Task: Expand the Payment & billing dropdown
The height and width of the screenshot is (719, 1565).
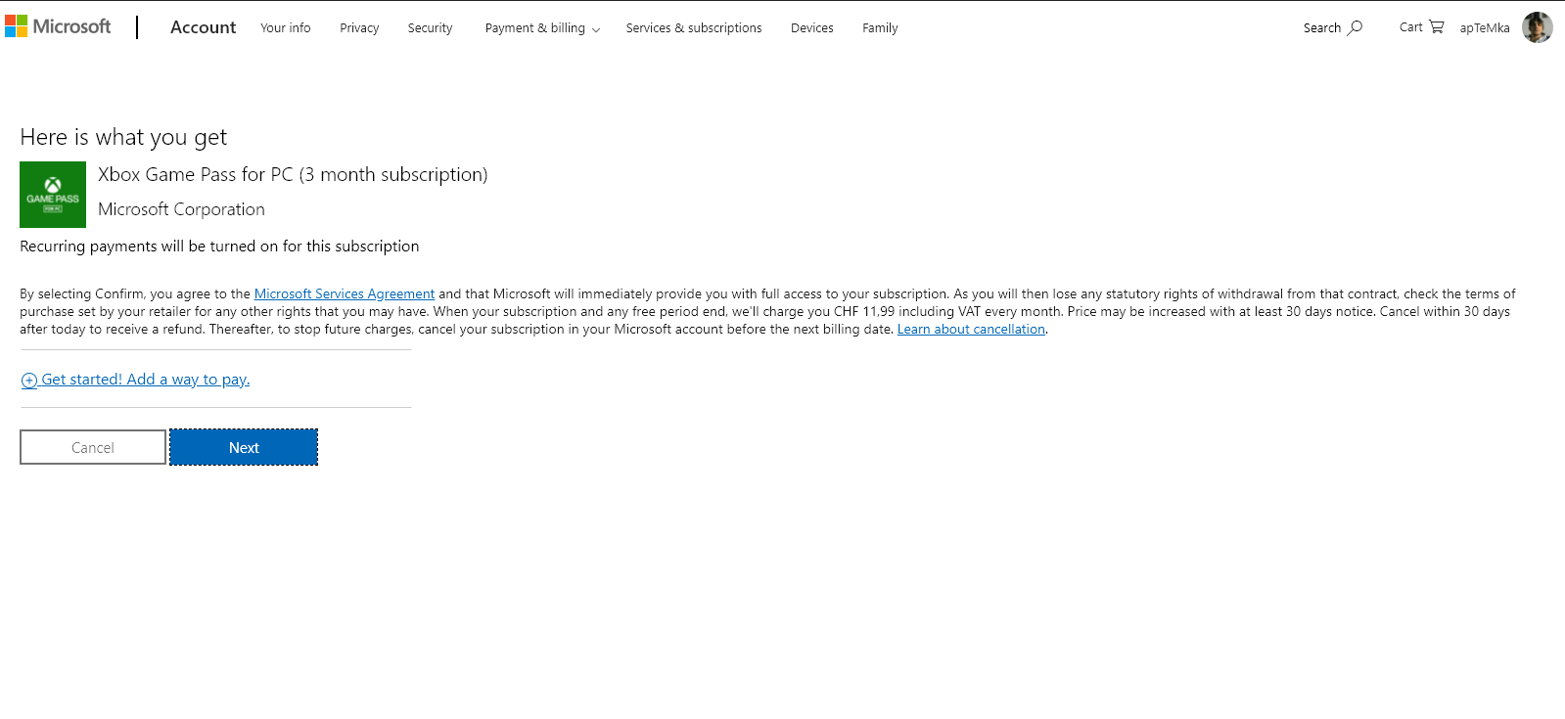Action: [x=542, y=28]
